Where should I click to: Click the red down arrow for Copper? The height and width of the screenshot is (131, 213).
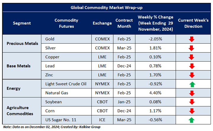point(191,57)
